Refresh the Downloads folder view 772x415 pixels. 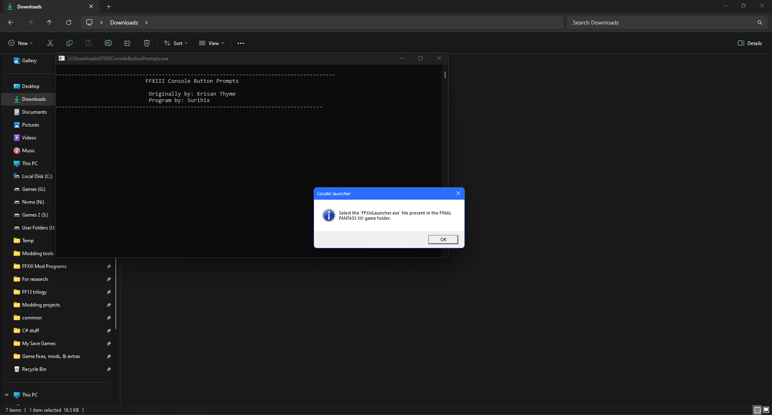tap(69, 22)
